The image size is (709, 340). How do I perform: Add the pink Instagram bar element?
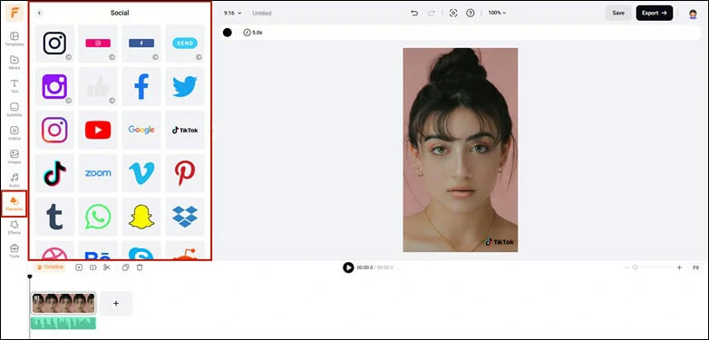[x=98, y=44]
